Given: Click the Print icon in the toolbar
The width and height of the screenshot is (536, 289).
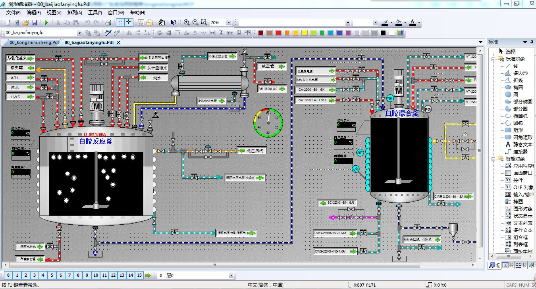Looking at the screenshot, I should 108,23.
